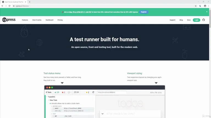Image resolution: width=211 pixels, height=118 pixels.
Task: Click the pending tests circle indicator
Action: tap(69, 92)
